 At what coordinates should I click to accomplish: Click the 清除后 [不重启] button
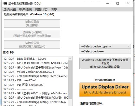[x=32, y=34]
